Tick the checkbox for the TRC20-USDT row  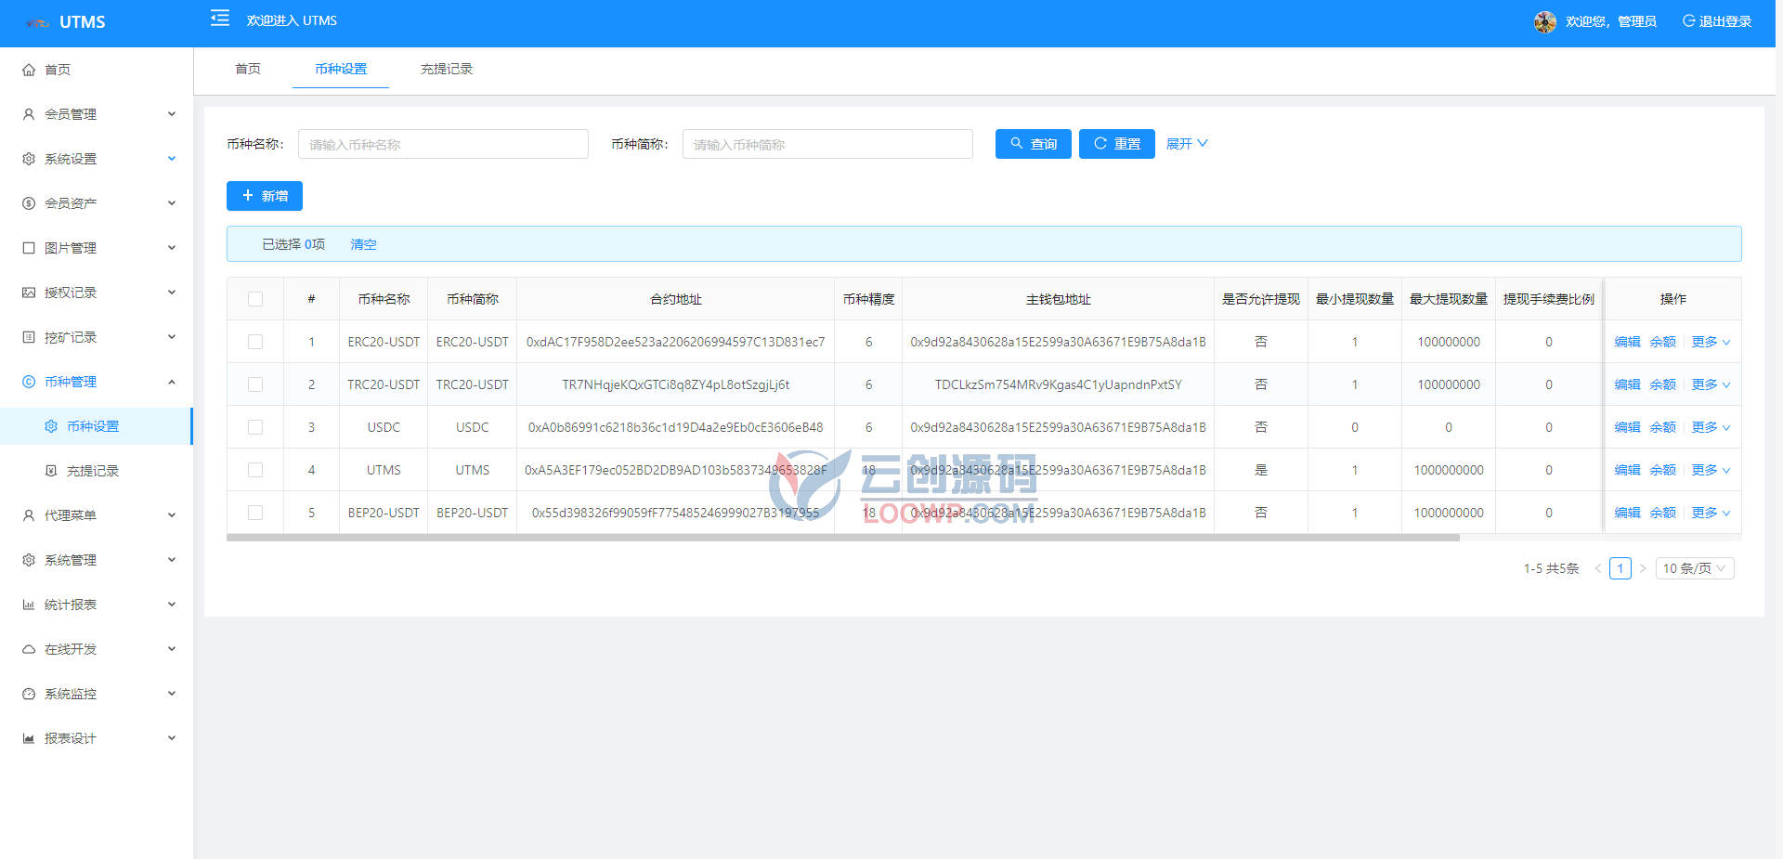[255, 384]
